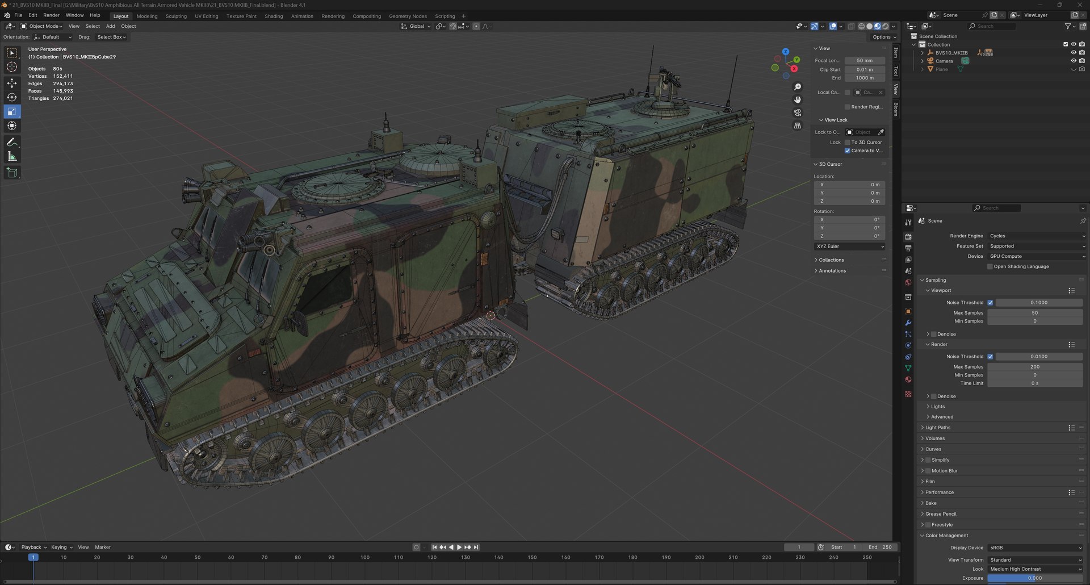Open the Texture properties tab (checker icon)
The image size is (1090, 585).
[908, 394]
